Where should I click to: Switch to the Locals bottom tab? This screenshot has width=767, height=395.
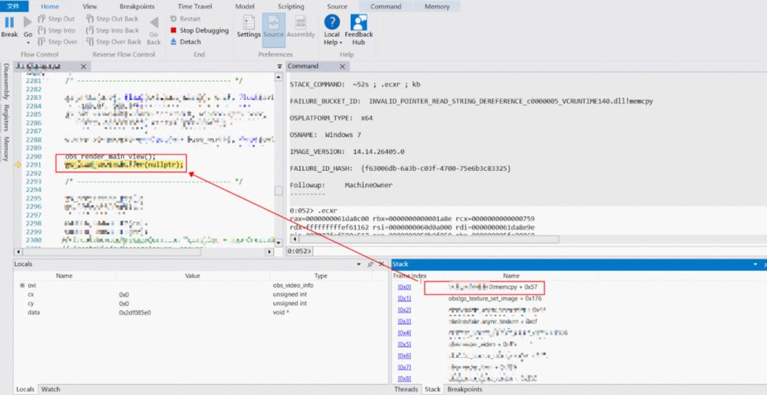click(x=25, y=389)
